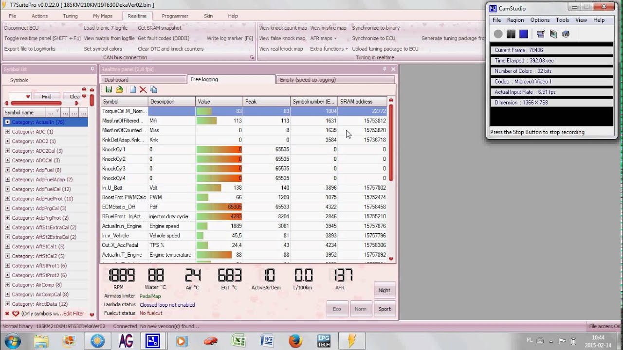Open the AFR maps dropdown
Viewport: 623px width, 350px height.
[x=323, y=38]
